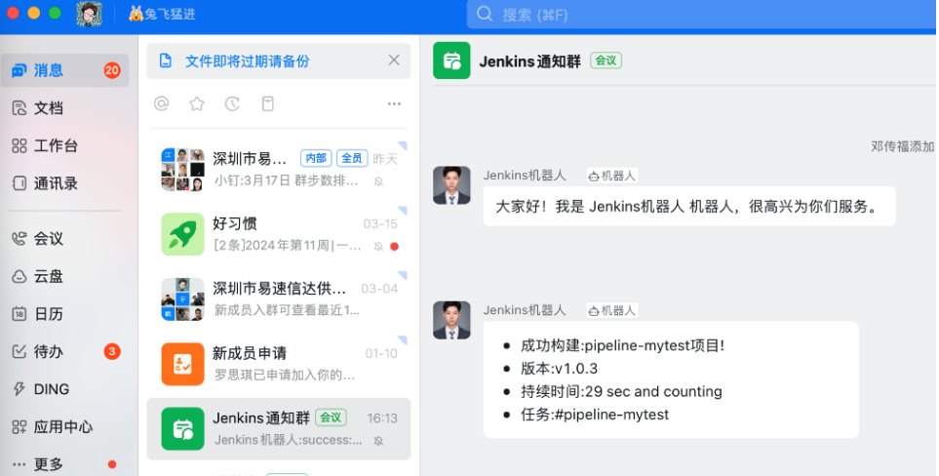Show starred favorite conversations
Viewport: 939px width, 476px height.
tap(197, 103)
